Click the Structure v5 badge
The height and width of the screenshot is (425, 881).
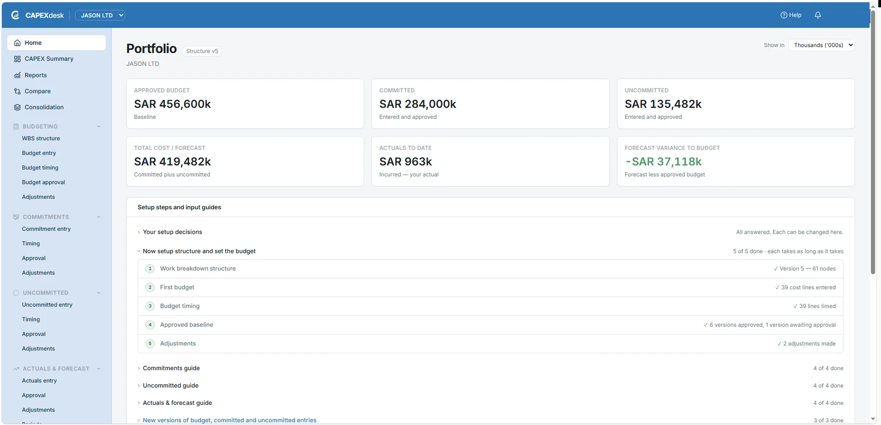pyautogui.click(x=202, y=51)
